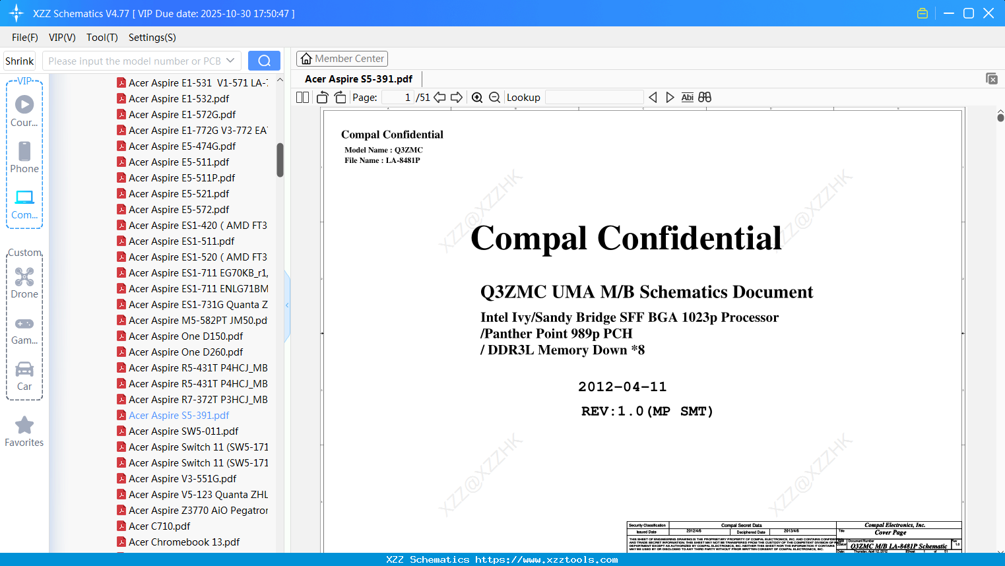
Task: Toggle two-page layout view icon
Action: (303, 98)
